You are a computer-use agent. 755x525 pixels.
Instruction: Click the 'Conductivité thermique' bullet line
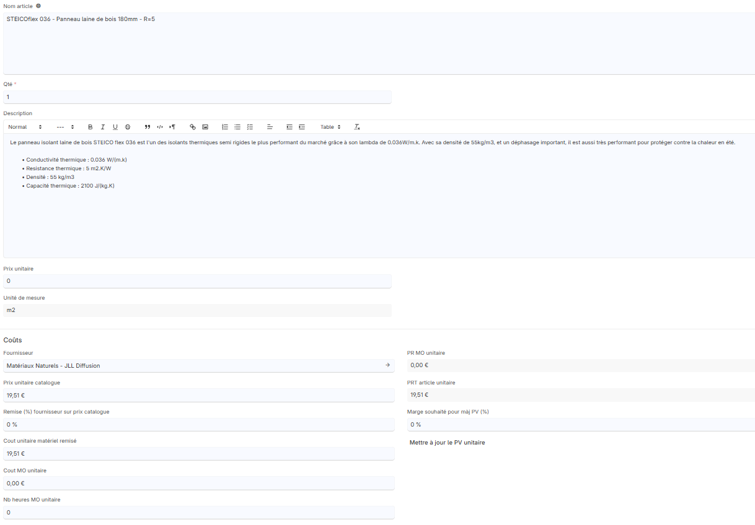(76, 160)
